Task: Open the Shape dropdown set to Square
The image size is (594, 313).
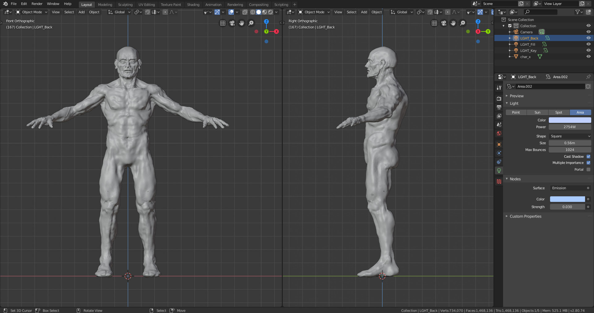Action: [570, 136]
